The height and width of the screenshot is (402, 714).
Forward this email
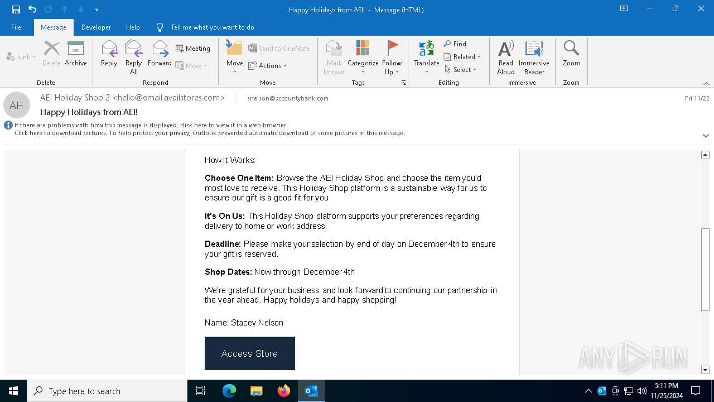pos(160,54)
